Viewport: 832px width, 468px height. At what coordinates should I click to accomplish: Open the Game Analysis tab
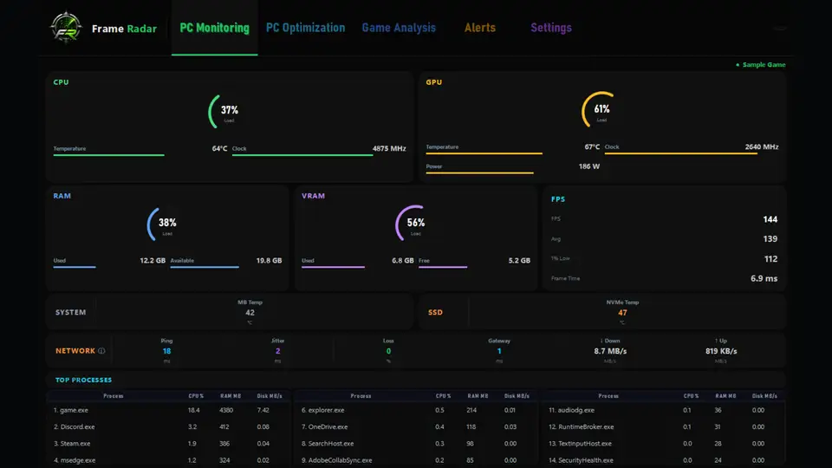(x=399, y=28)
